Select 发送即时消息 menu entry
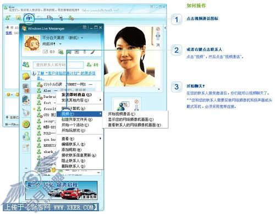This screenshot has width=275, height=214. click(x=76, y=95)
